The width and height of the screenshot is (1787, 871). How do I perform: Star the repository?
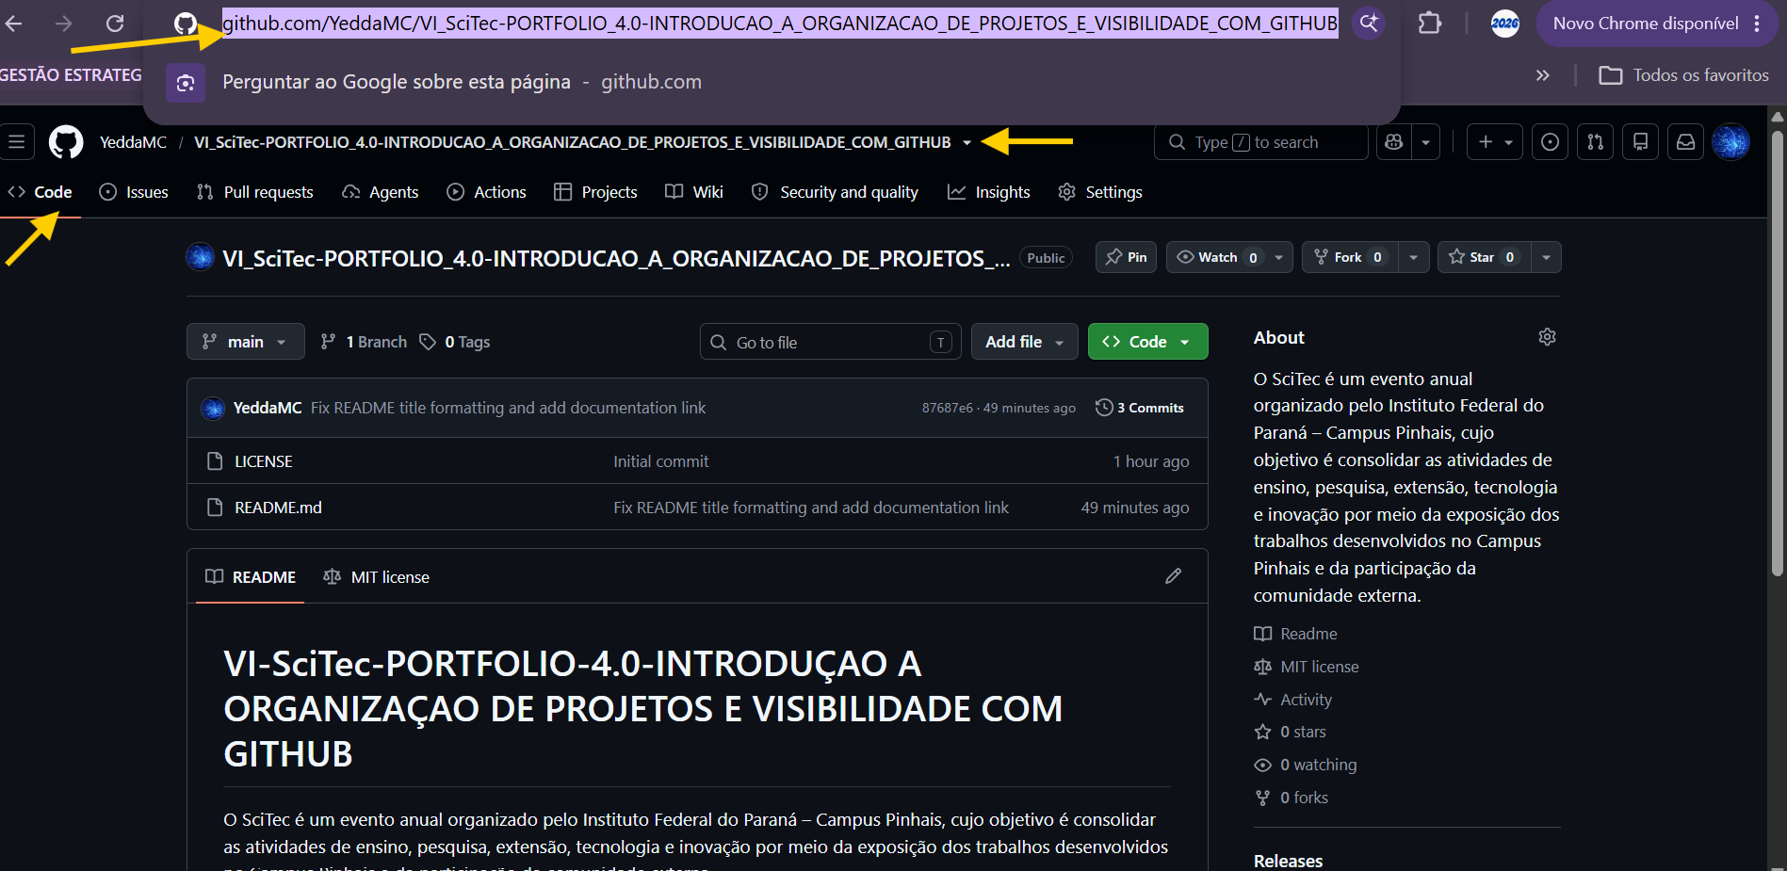click(x=1483, y=257)
